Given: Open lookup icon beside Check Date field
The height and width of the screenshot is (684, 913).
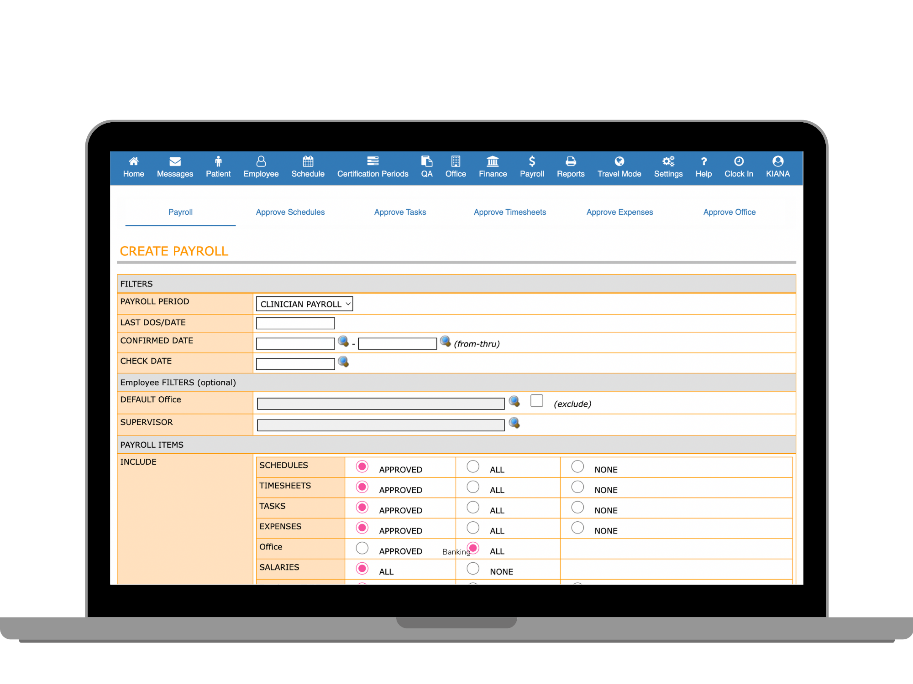Looking at the screenshot, I should [343, 362].
